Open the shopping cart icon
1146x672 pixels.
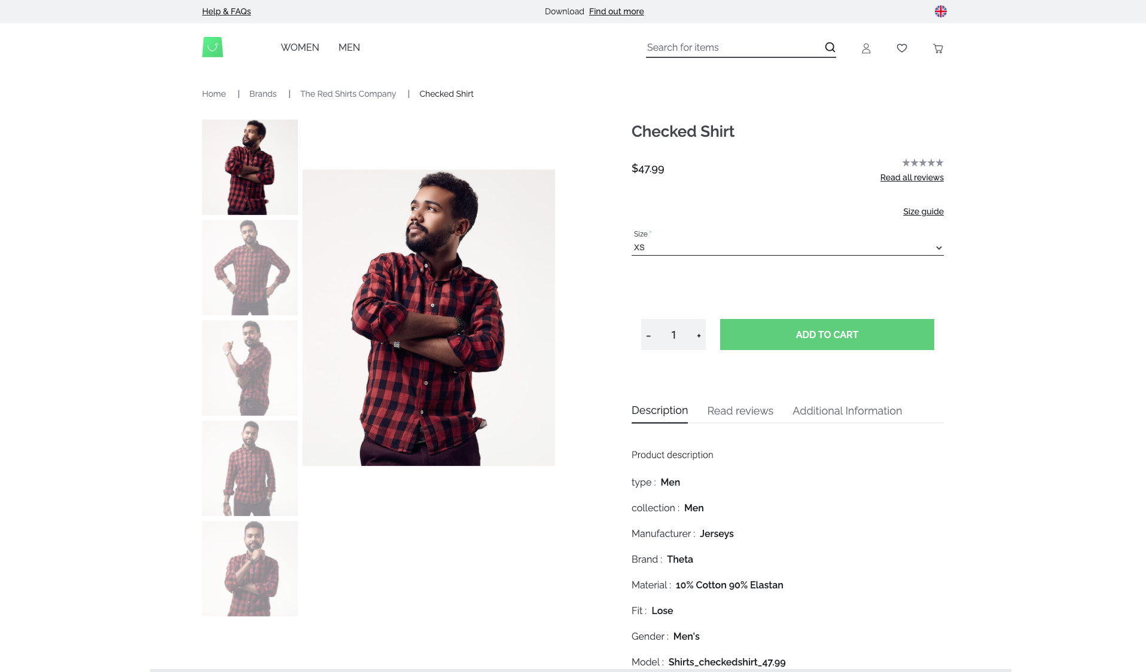(938, 48)
